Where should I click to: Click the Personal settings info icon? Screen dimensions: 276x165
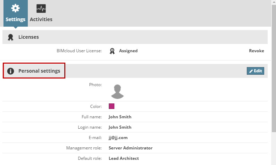(10, 71)
